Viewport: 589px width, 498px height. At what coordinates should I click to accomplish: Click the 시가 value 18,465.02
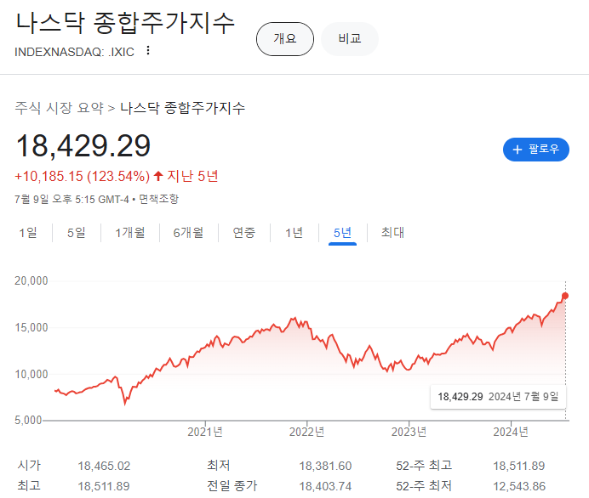pos(104,466)
